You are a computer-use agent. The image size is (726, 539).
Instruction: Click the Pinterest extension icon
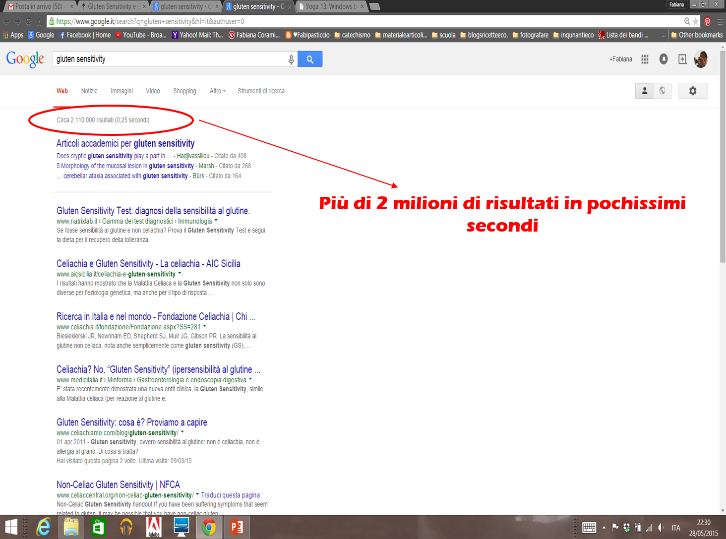point(708,21)
